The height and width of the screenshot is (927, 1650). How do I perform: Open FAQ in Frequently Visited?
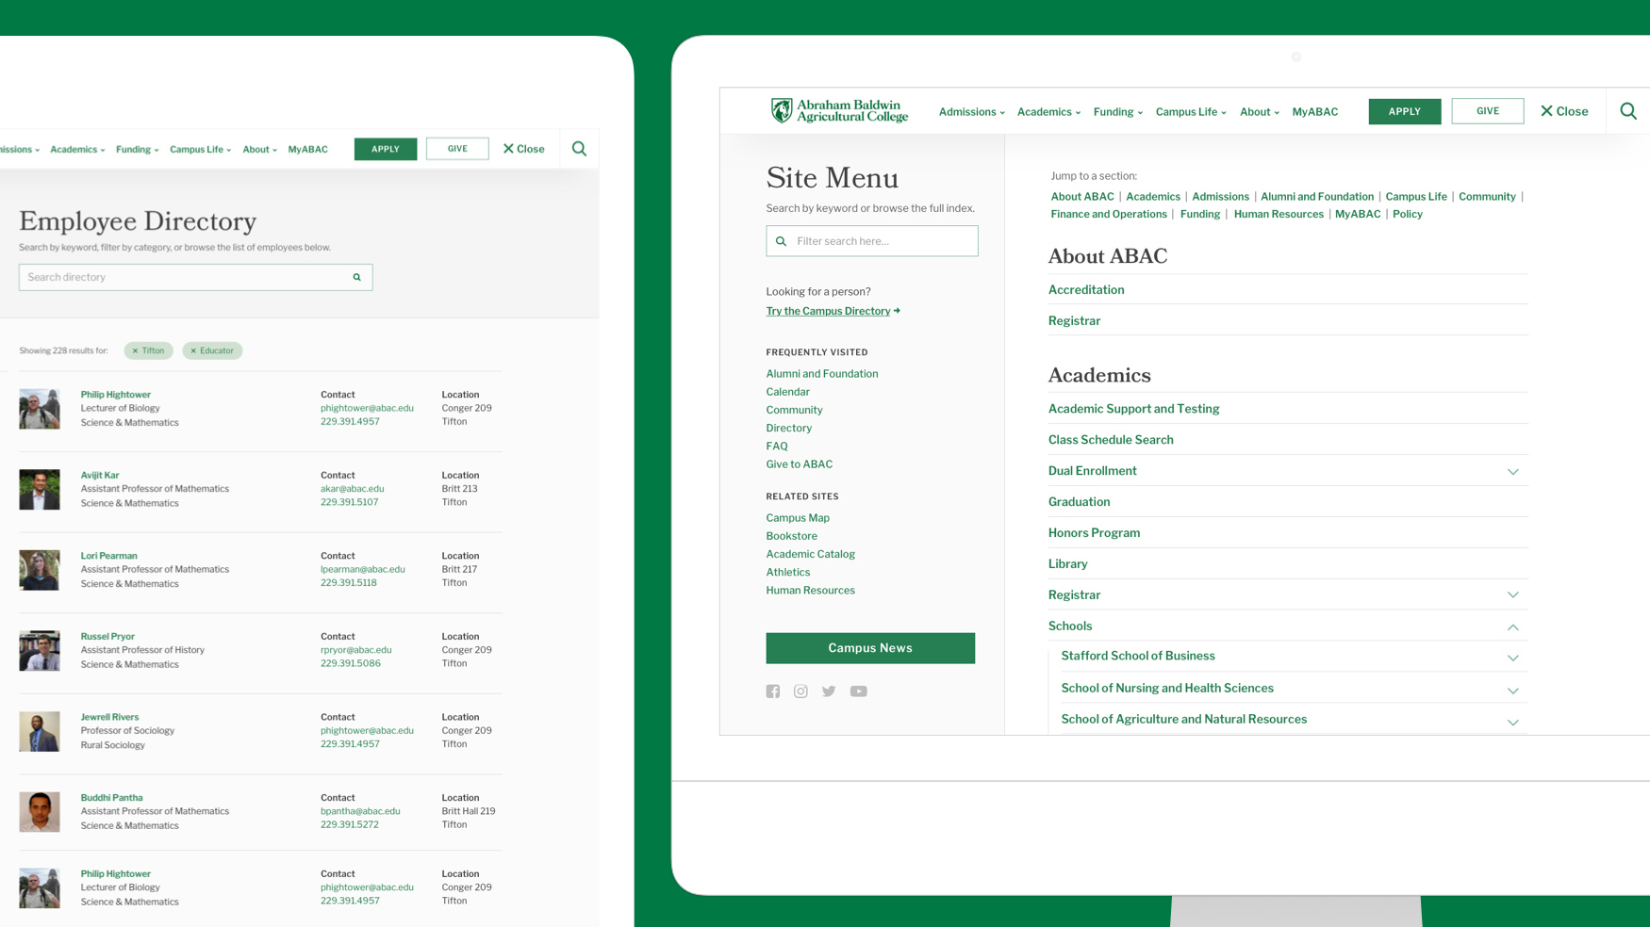point(776,447)
